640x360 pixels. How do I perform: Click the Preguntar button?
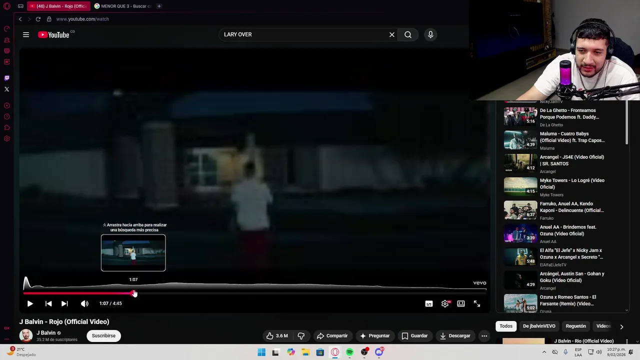374,336
